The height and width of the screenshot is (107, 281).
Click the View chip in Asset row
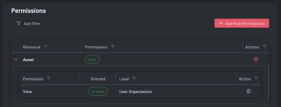coord(92,59)
